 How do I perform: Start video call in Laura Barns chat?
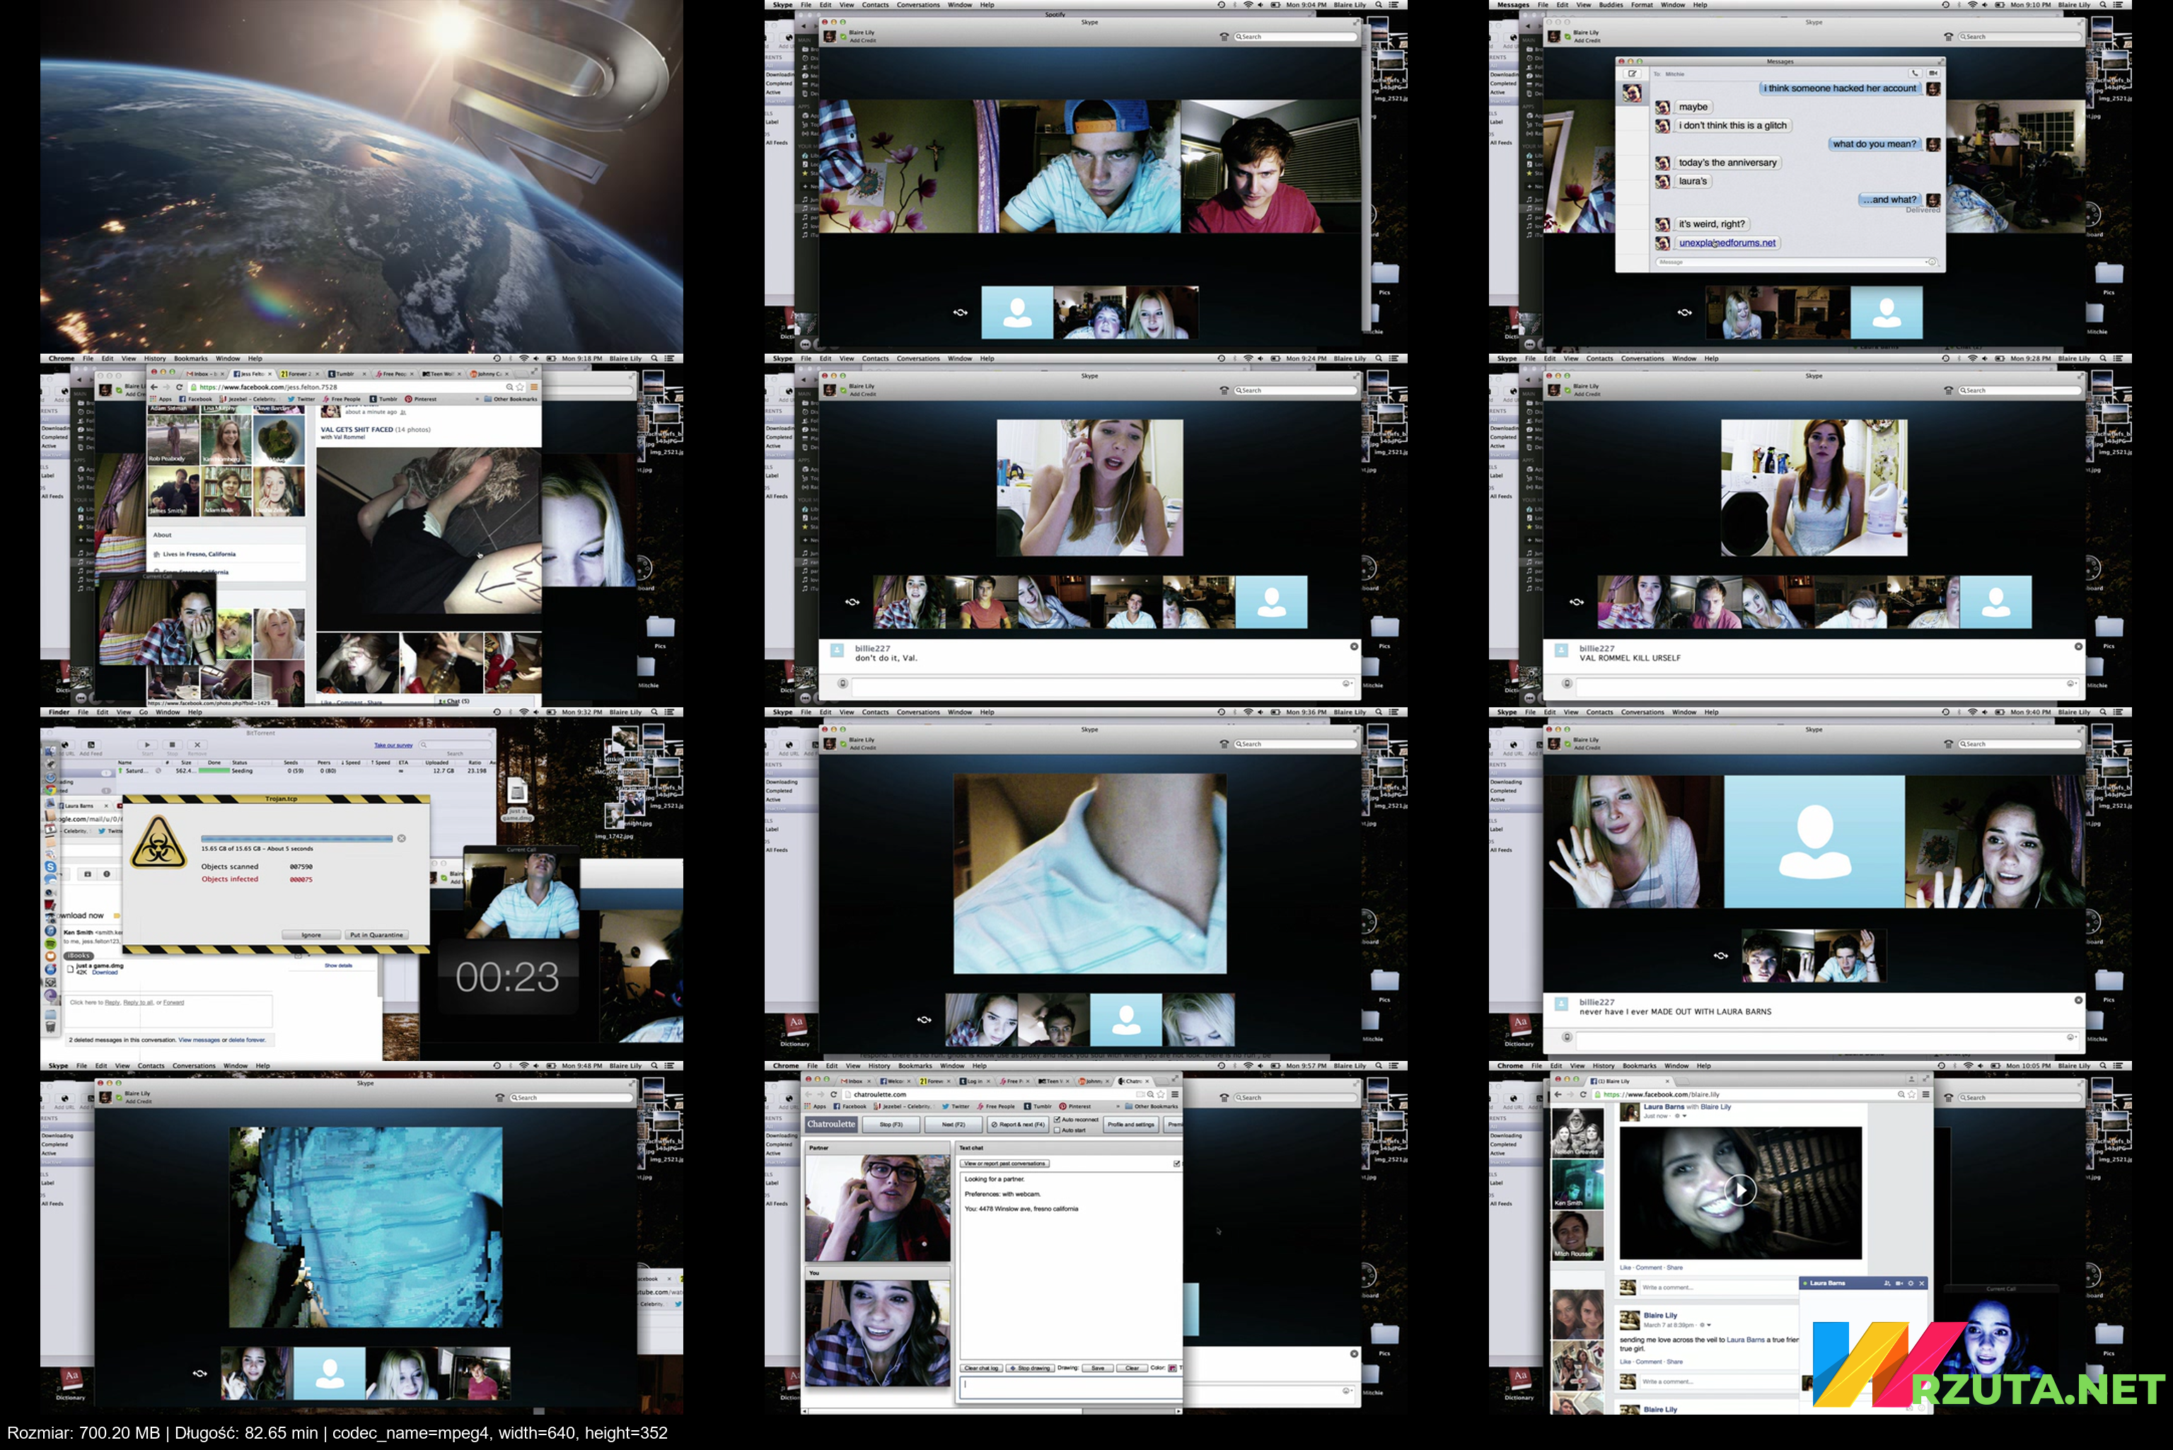click(1899, 1284)
